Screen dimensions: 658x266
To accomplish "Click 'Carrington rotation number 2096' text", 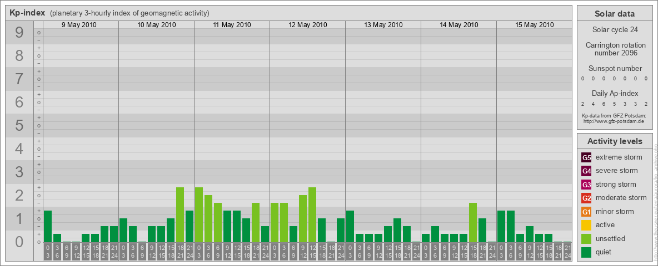I will (615, 49).
